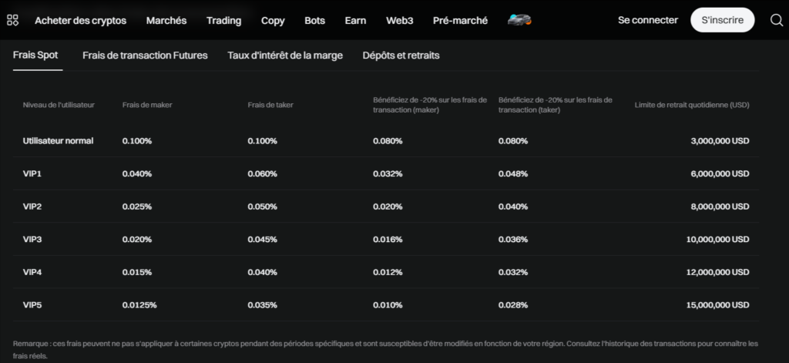Open the Bots menu item

(x=314, y=20)
